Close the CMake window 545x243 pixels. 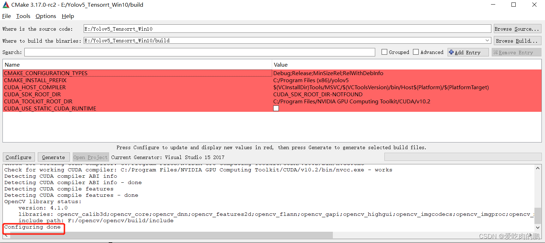point(534,5)
